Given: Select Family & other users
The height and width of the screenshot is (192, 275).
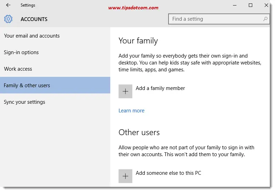Looking at the screenshot, I should (x=55, y=85).
